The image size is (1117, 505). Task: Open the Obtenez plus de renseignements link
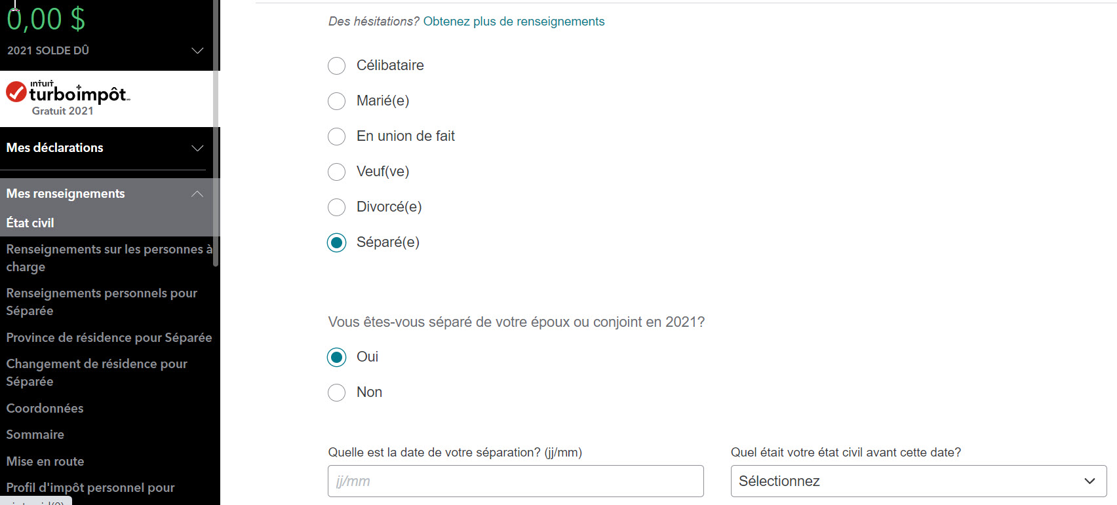pos(513,22)
